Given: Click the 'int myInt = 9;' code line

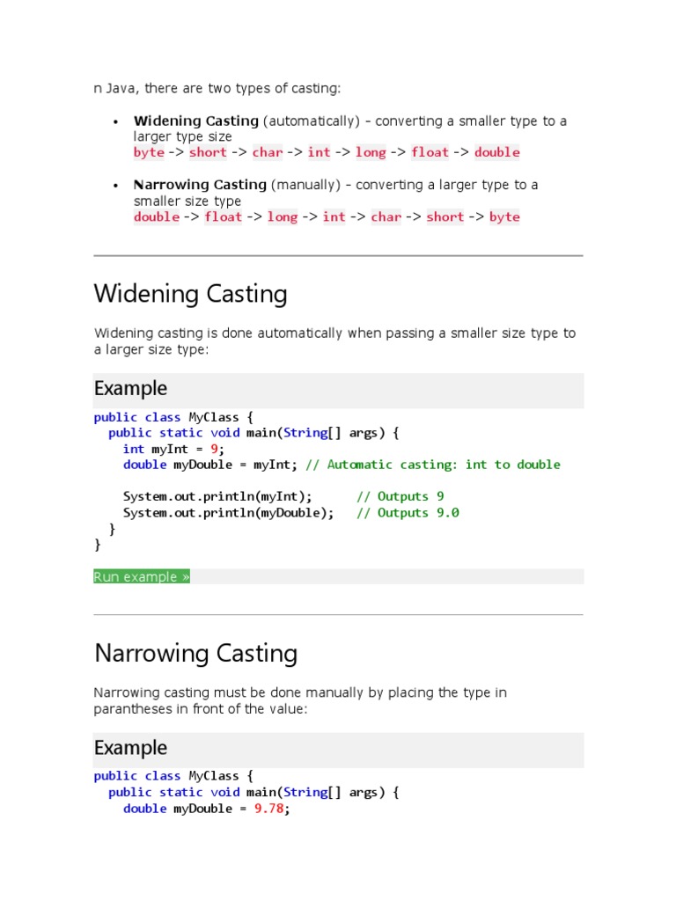Looking at the screenshot, I should (x=173, y=449).
